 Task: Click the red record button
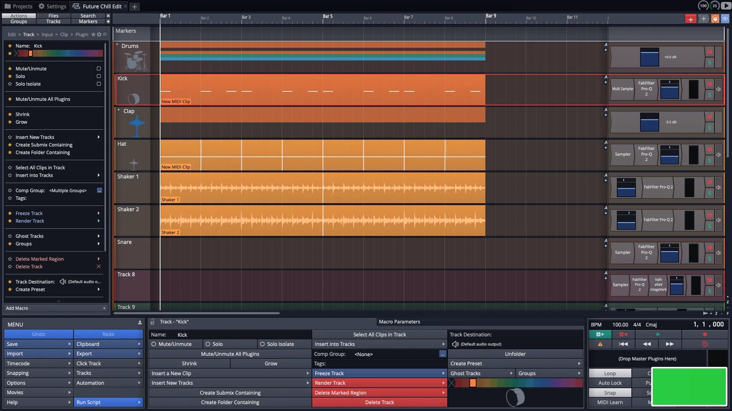click(x=705, y=335)
